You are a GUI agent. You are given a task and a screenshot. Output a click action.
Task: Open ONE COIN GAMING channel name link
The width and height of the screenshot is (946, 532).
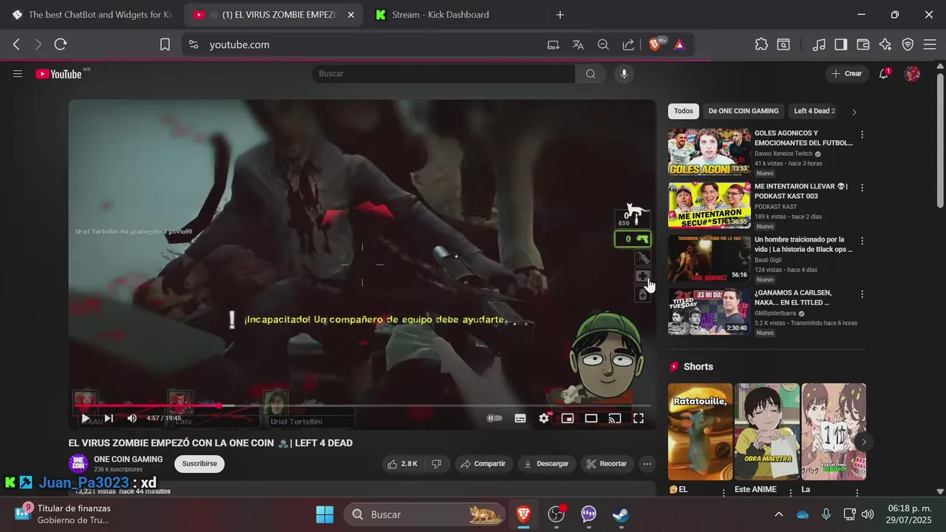128,459
